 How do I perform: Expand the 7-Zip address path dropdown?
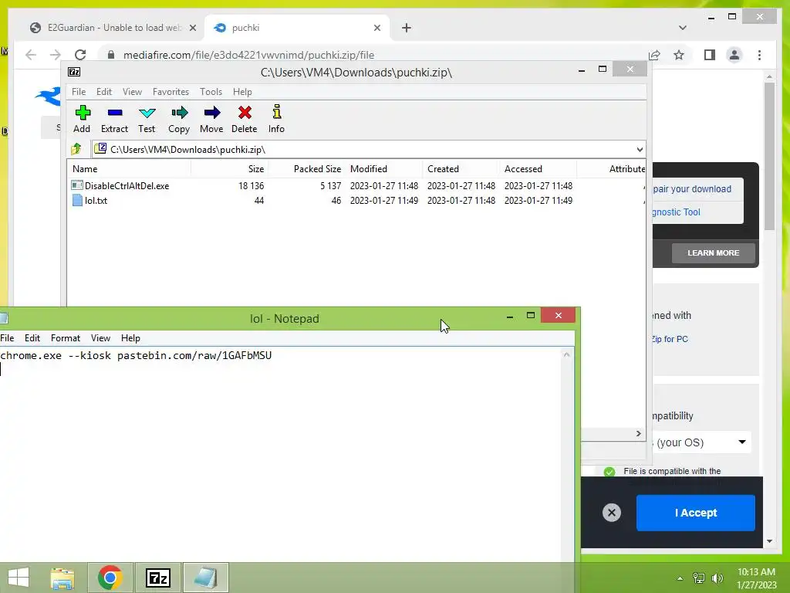[640, 149]
